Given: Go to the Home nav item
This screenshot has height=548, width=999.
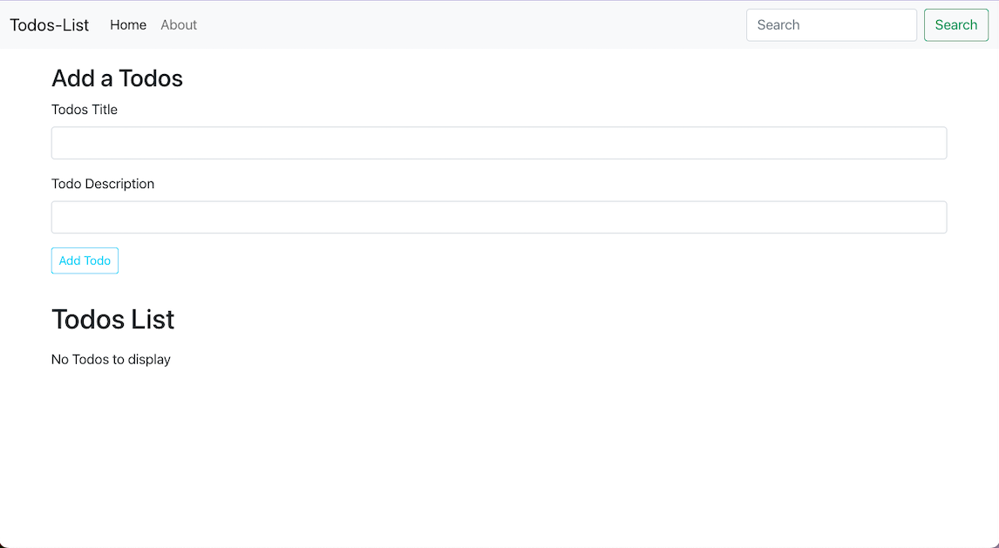Looking at the screenshot, I should (128, 24).
